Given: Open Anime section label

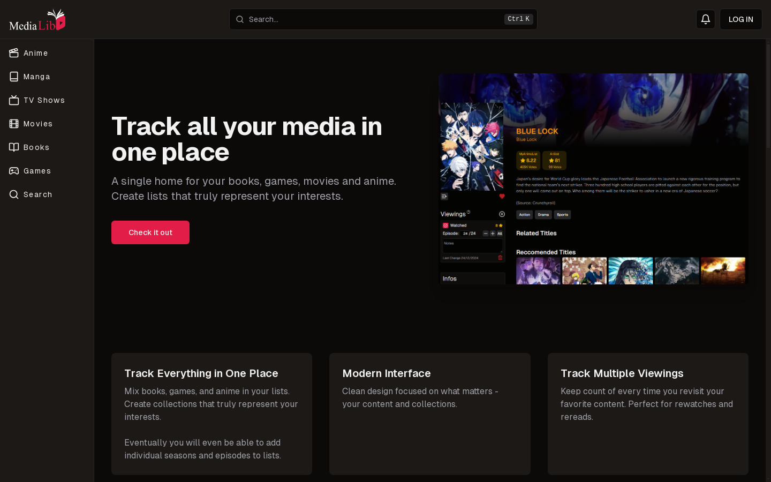Looking at the screenshot, I should (36, 53).
